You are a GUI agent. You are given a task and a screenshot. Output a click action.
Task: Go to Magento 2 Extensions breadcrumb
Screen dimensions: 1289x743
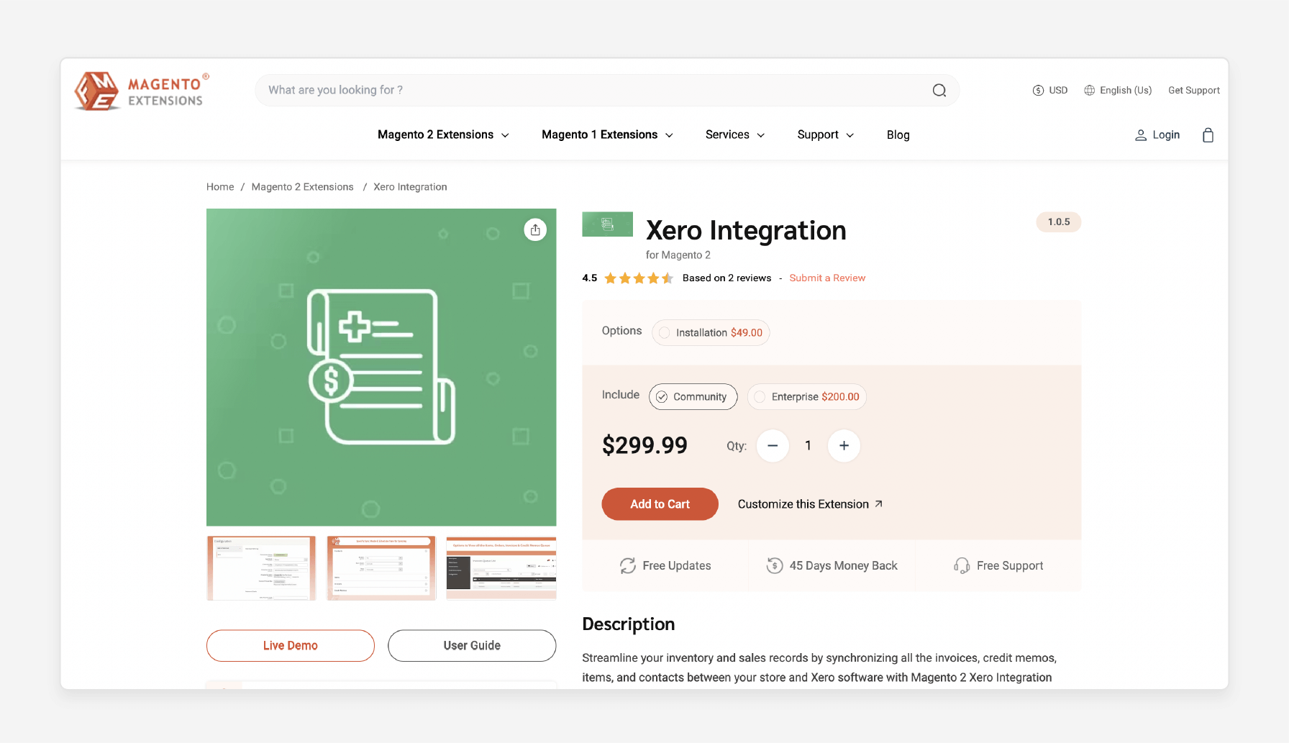[303, 187]
